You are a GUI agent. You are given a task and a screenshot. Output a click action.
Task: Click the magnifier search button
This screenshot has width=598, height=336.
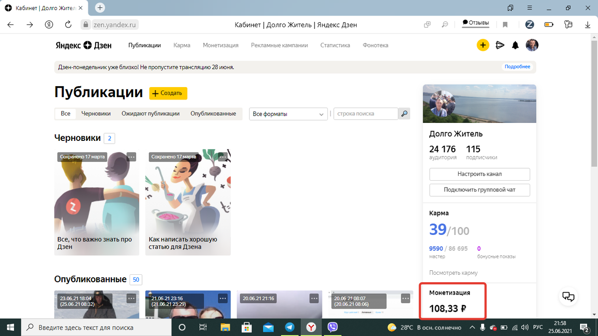click(405, 114)
